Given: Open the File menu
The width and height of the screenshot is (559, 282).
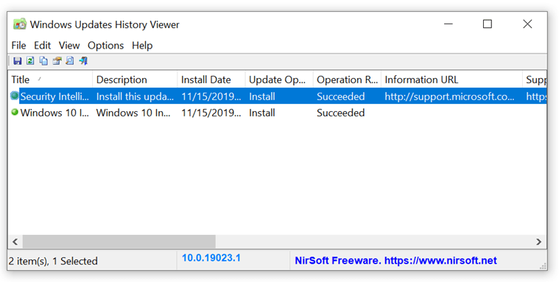Looking at the screenshot, I should 18,45.
